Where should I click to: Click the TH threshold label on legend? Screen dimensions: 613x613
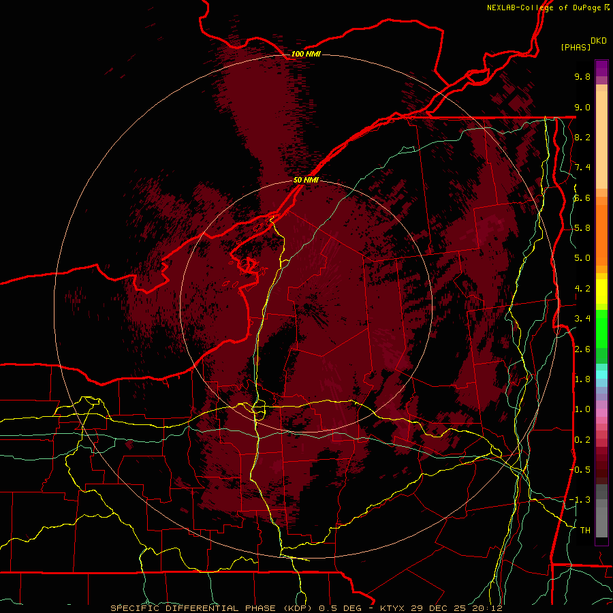[585, 531]
